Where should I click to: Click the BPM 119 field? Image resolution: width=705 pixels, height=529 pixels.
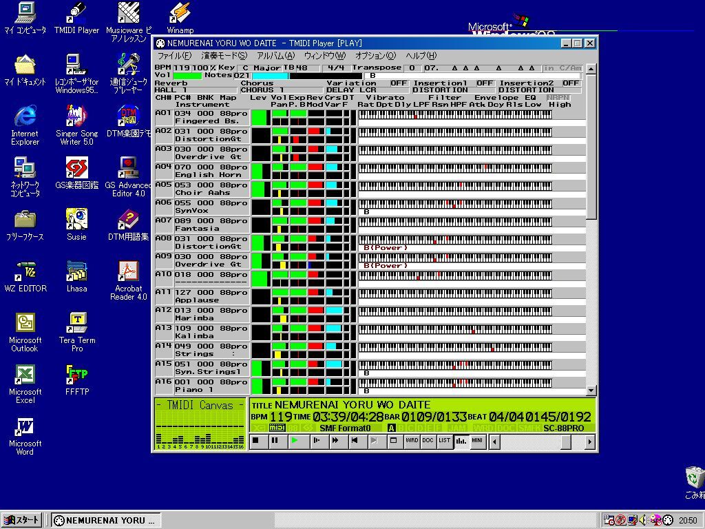(182, 68)
